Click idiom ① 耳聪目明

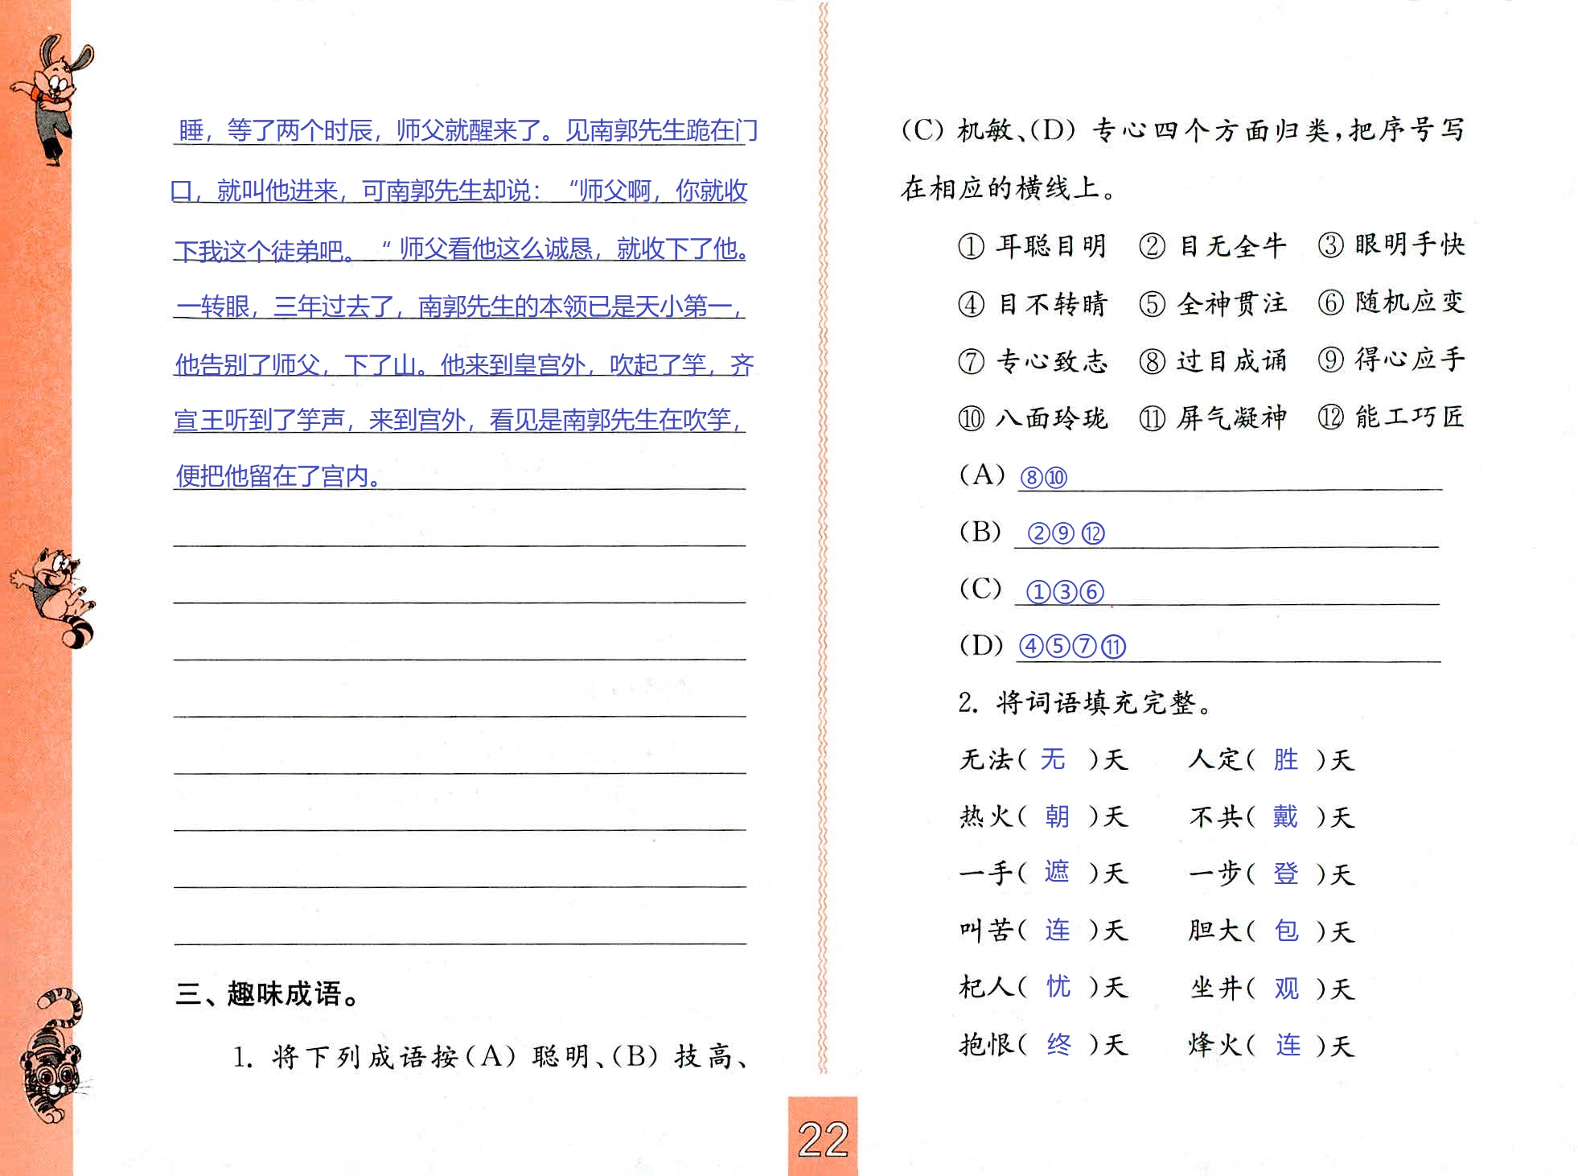click(1033, 245)
